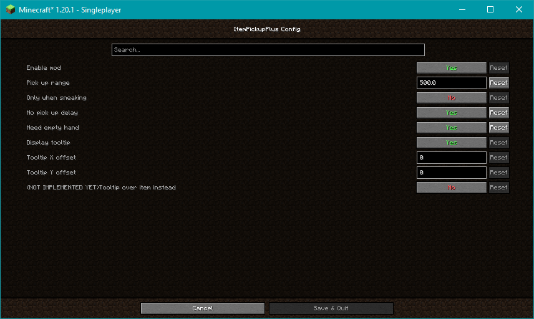Click the ItemPickupPlus Config title
Viewport: 534px width, 319px height.
(x=267, y=29)
